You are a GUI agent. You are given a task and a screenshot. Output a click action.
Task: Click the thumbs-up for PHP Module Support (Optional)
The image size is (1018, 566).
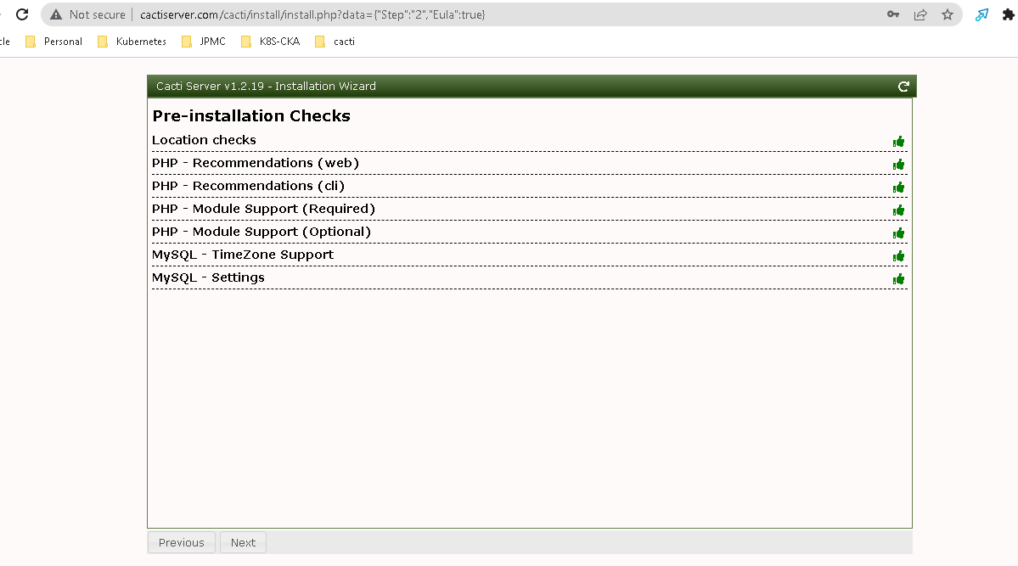(x=898, y=233)
